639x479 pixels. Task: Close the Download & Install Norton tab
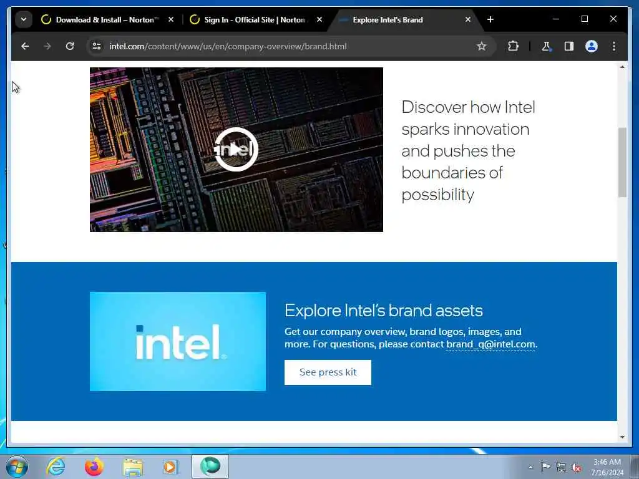pos(171,19)
